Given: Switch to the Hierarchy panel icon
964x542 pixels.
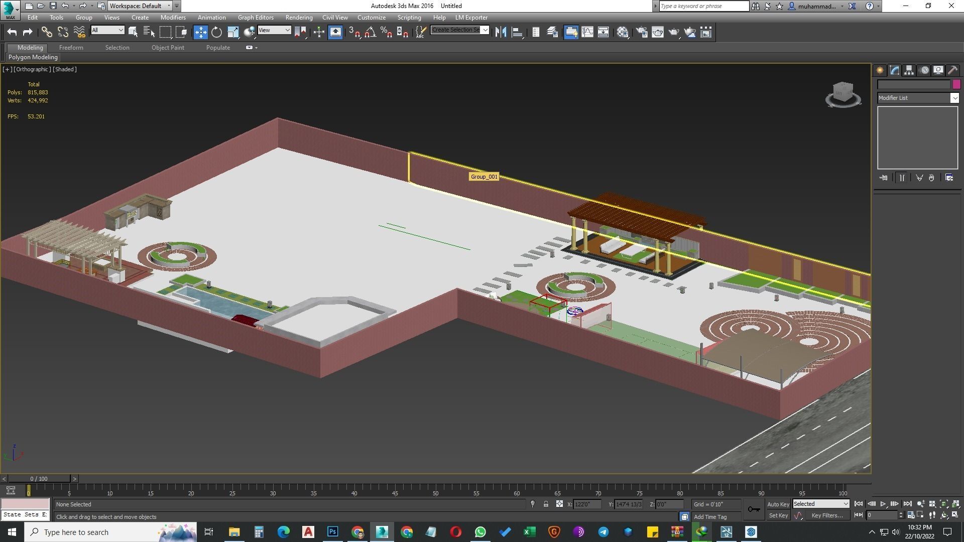Looking at the screenshot, I should 909,71.
